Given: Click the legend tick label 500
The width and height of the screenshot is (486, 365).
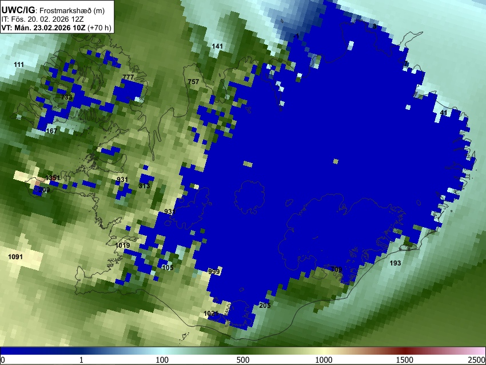Looking at the screenshot, I should click(243, 360).
